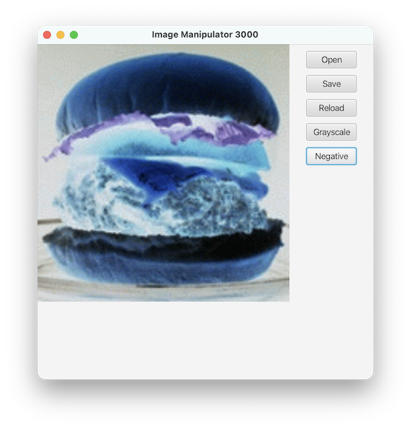The image size is (411, 429).
Task: Click the glass plate rim below the burger
Action: coord(161,290)
